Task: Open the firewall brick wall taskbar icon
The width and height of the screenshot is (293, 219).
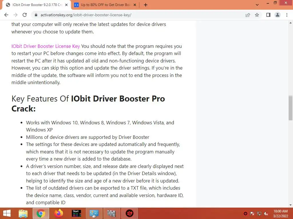Action: 112,213
